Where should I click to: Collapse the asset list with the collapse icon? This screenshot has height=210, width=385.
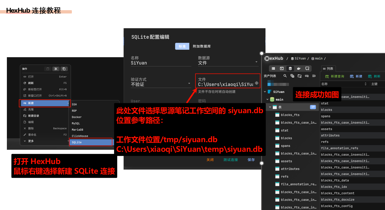pyautogui.click(x=314, y=76)
